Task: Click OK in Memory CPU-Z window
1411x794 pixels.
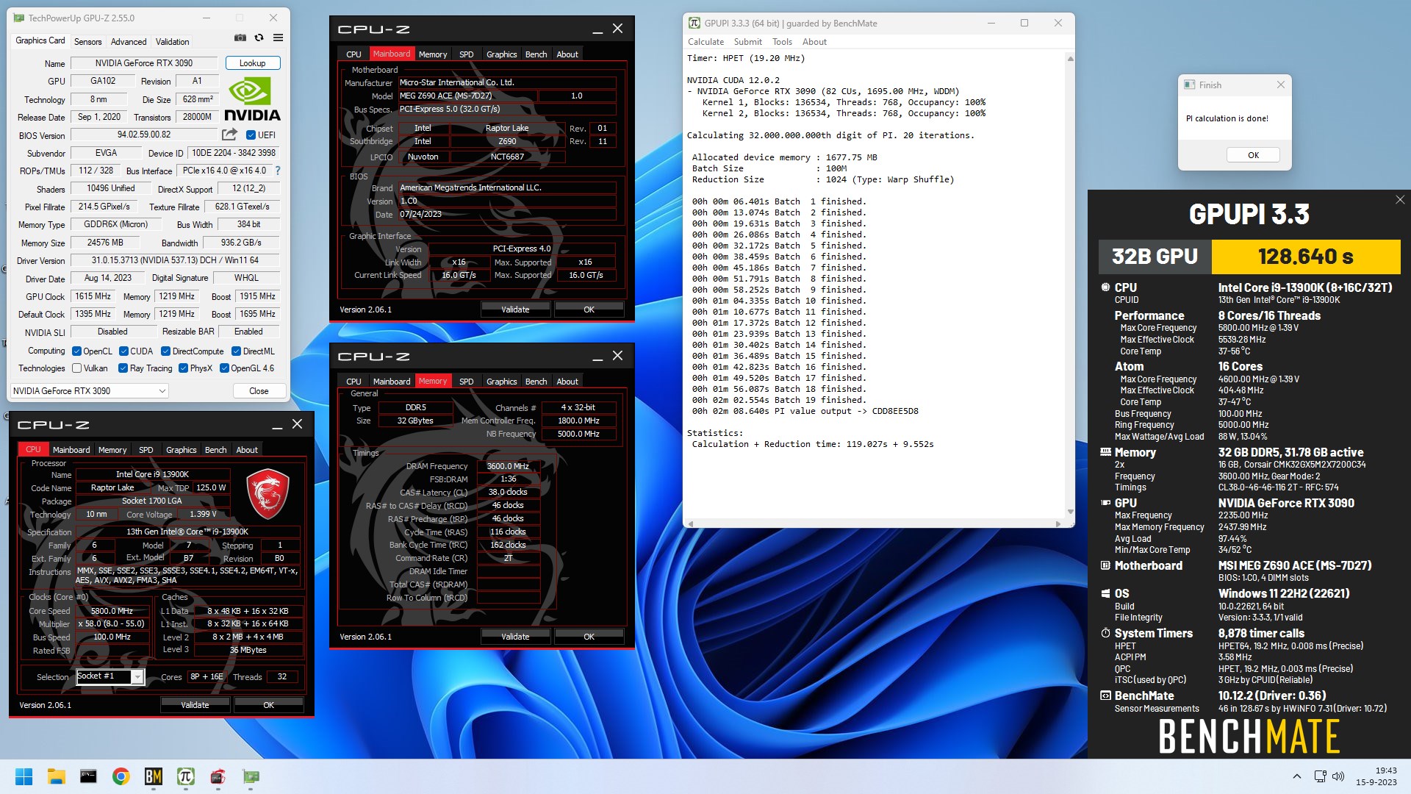Action: click(x=589, y=637)
